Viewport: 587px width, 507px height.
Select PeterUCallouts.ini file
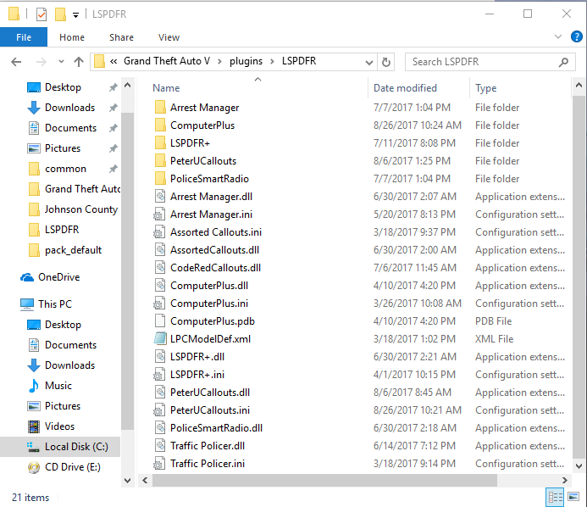(210, 410)
